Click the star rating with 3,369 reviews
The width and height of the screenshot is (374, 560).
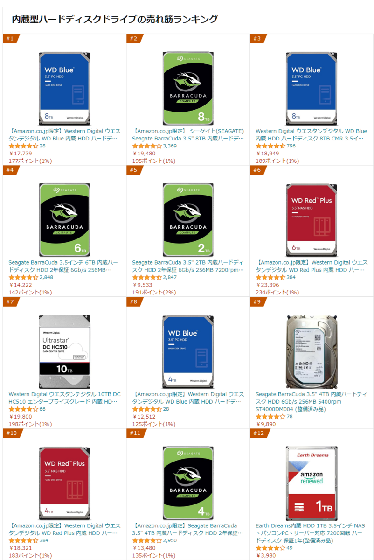tap(147, 146)
